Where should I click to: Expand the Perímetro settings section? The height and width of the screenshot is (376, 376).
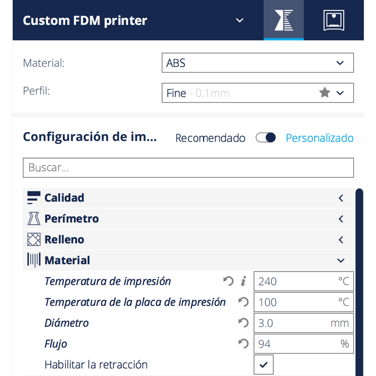[x=188, y=219]
